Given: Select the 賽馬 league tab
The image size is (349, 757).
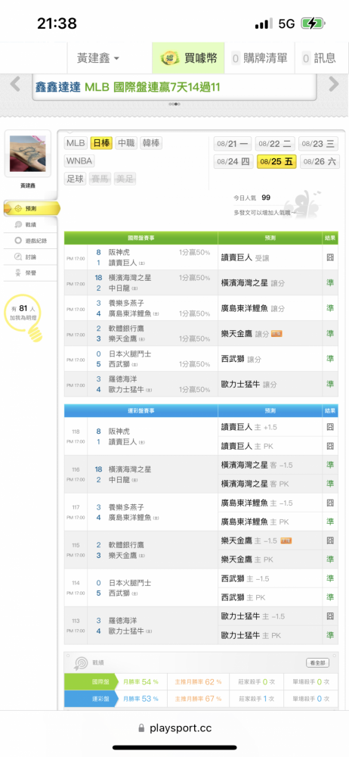Looking at the screenshot, I should (100, 179).
